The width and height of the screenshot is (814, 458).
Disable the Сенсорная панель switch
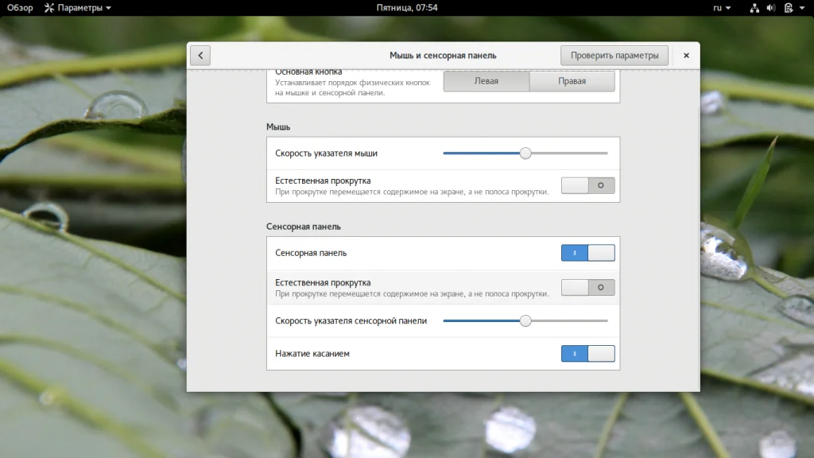(x=587, y=253)
